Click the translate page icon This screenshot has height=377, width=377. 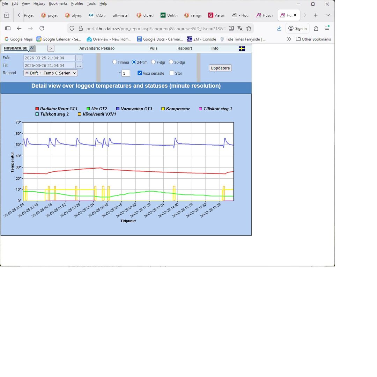coord(240,28)
